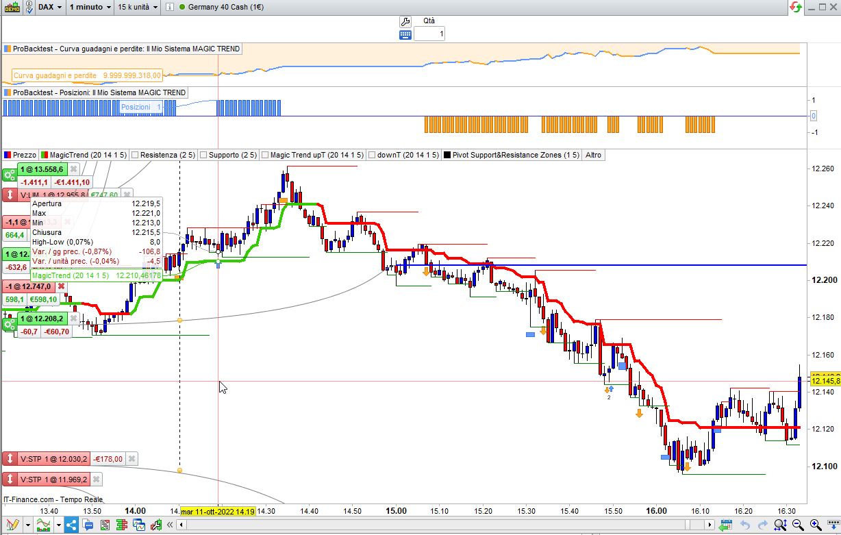Expand the 1 minuto timeframe dropdown

point(90,7)
